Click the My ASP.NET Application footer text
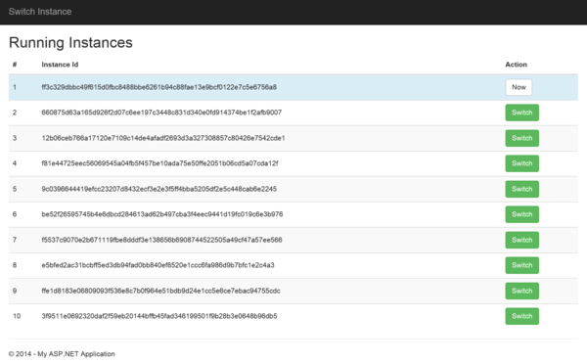This screenshot has height=363, width=587. pos(76,354)
